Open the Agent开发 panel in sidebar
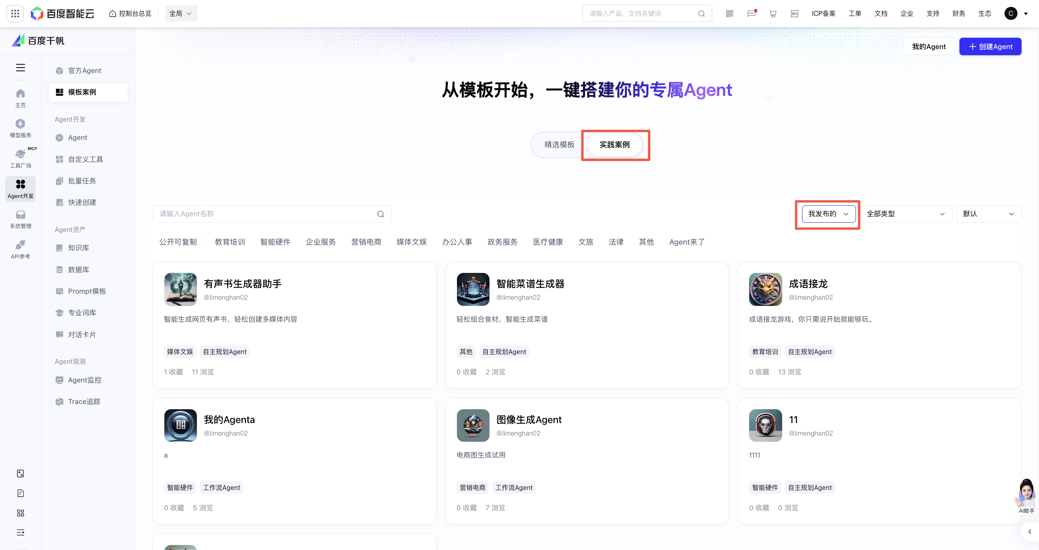 click(20, 189)
